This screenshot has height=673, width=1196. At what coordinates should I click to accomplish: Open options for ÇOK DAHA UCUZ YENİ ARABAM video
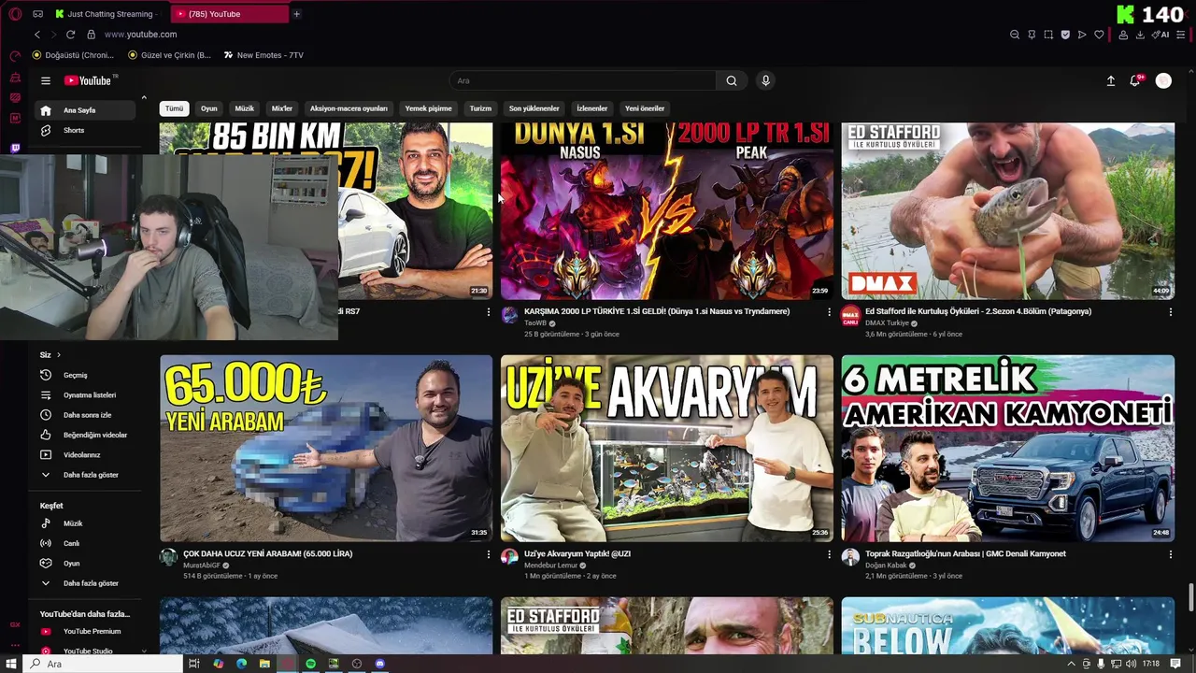point(488,554)
